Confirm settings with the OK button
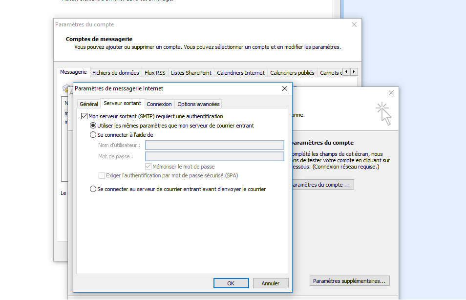This screenshot has height=300, width=466. pyautogui.click(x=231, y=283)
